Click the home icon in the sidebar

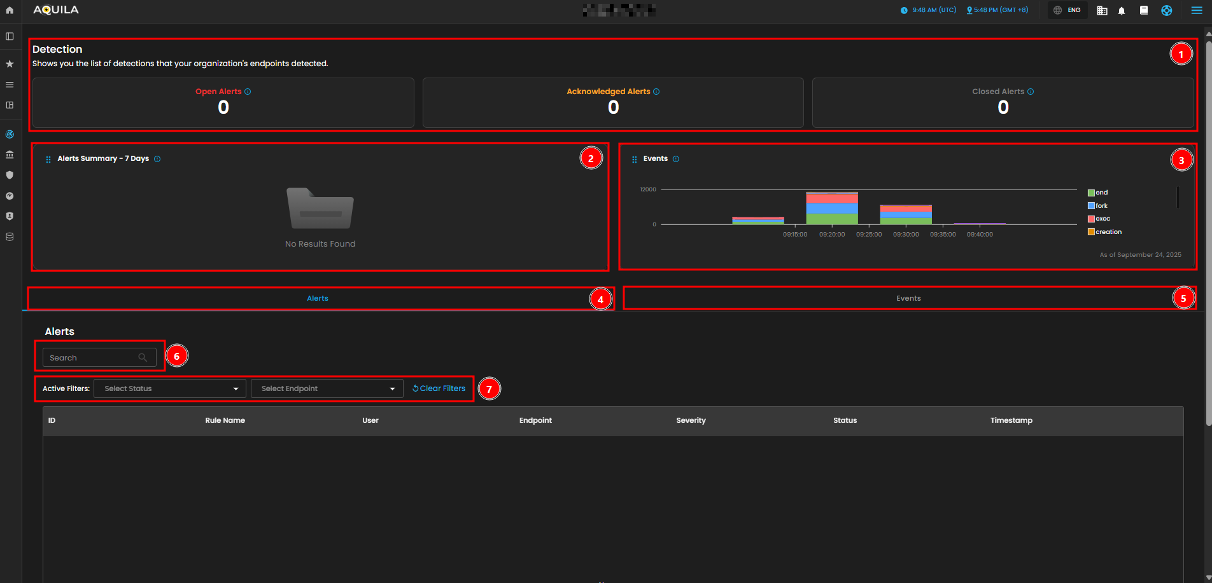[x=10, y=10]
